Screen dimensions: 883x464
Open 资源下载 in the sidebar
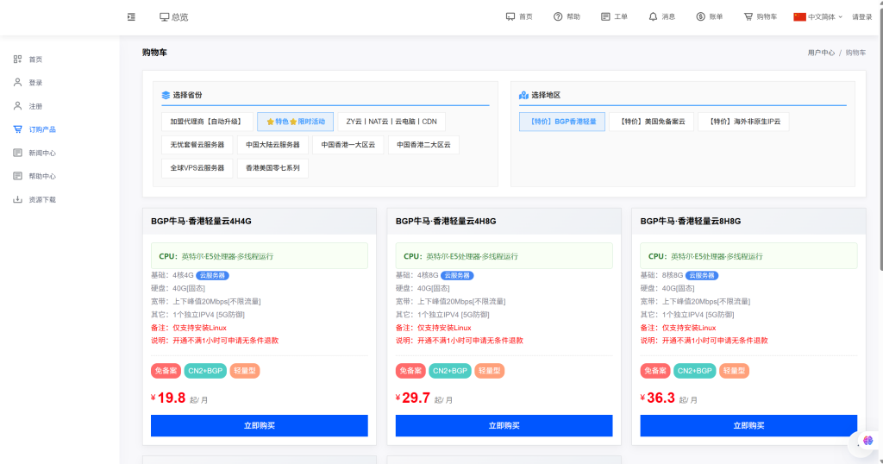pos(42,200)
